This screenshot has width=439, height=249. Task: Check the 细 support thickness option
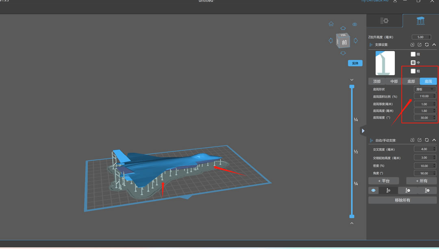click(x=413, y=54)
